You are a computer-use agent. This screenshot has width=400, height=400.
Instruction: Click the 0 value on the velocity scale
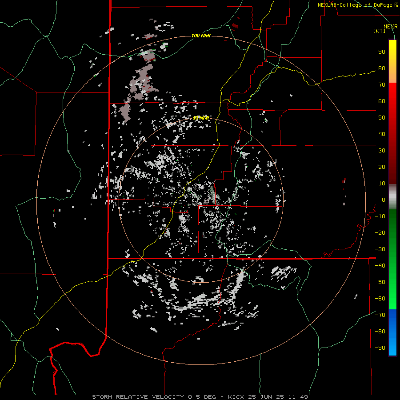[384, 200]
